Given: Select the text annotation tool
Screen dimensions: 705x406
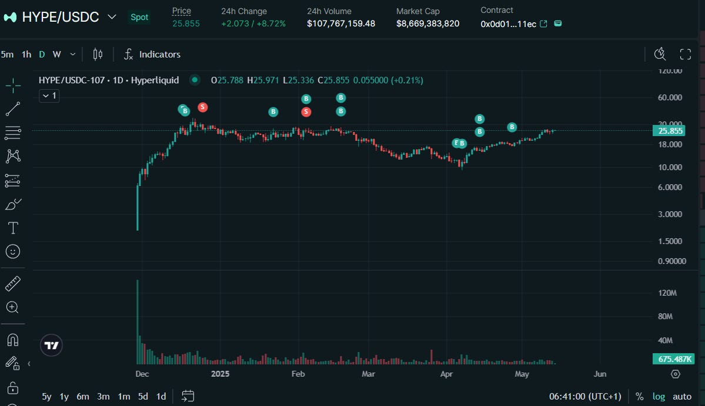Looking at the screenshot, I should [x=13, y=228].
